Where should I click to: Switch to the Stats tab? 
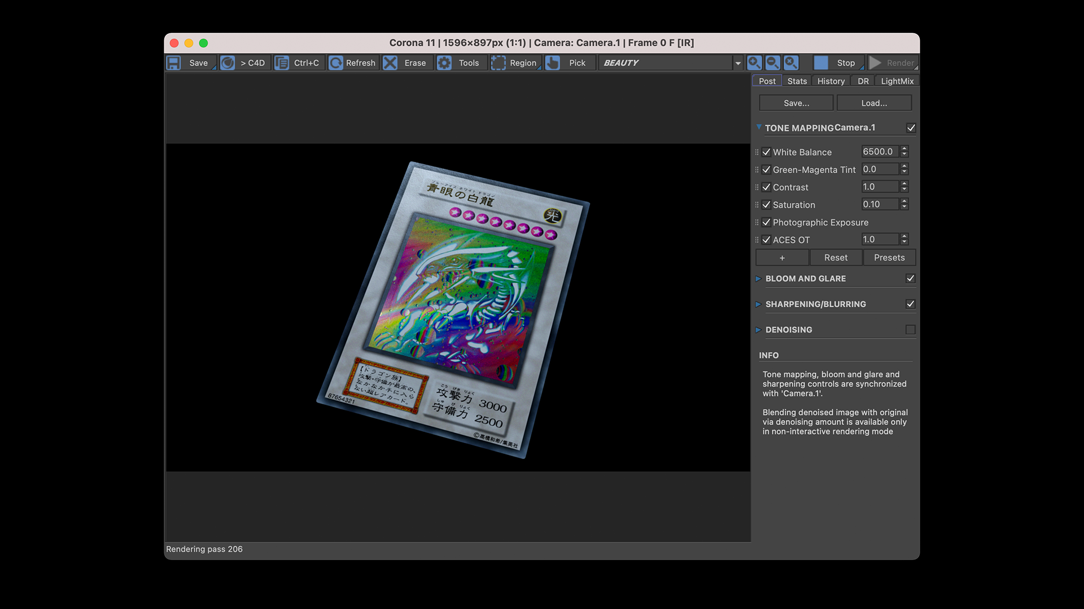tap(797, 81)
